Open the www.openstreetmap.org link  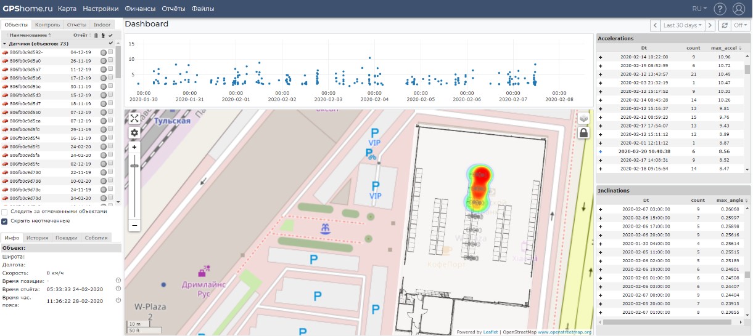564,332
